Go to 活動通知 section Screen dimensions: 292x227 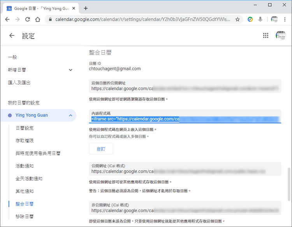(24, 166)
